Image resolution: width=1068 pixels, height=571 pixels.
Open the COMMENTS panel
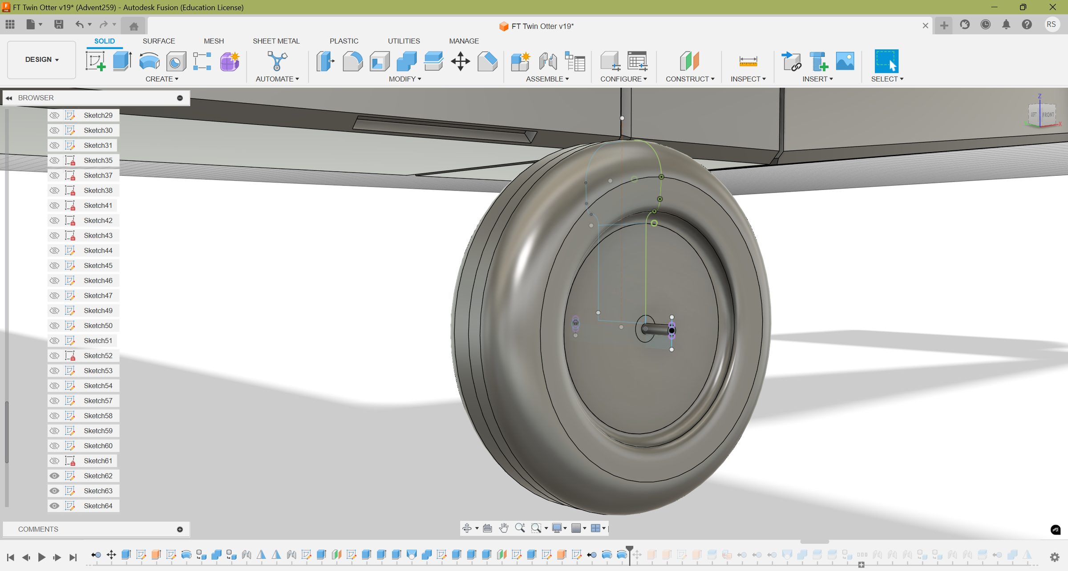click(x=38, y=529)
